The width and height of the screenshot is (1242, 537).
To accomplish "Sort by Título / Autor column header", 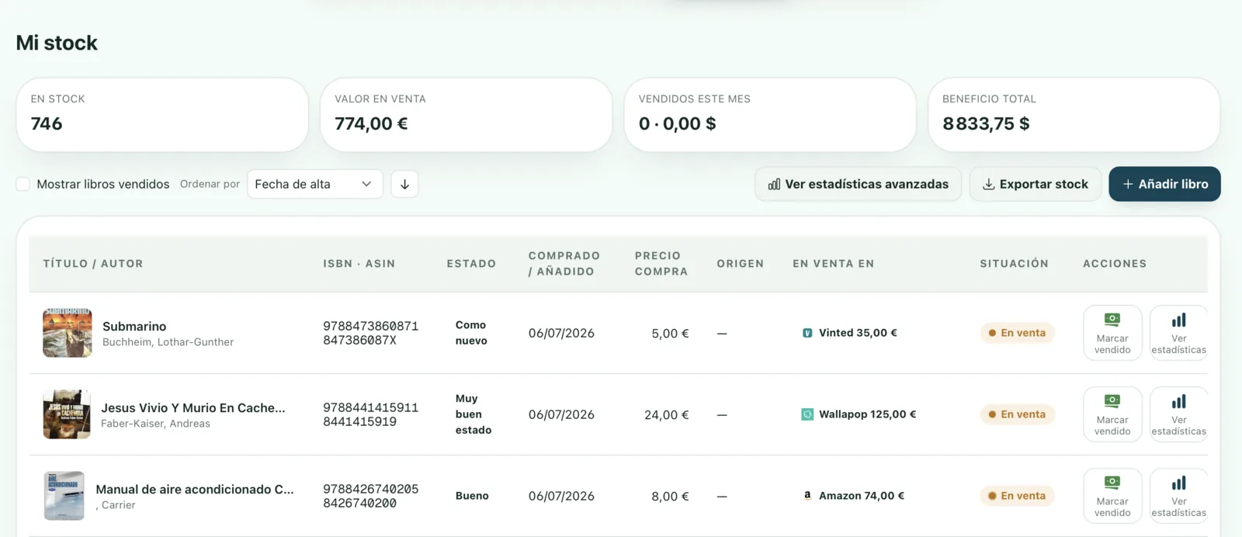I will [93, 264].
